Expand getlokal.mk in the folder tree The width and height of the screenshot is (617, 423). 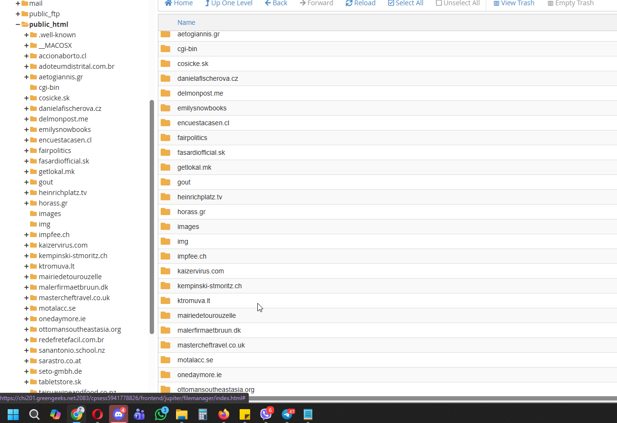point(27,172)
